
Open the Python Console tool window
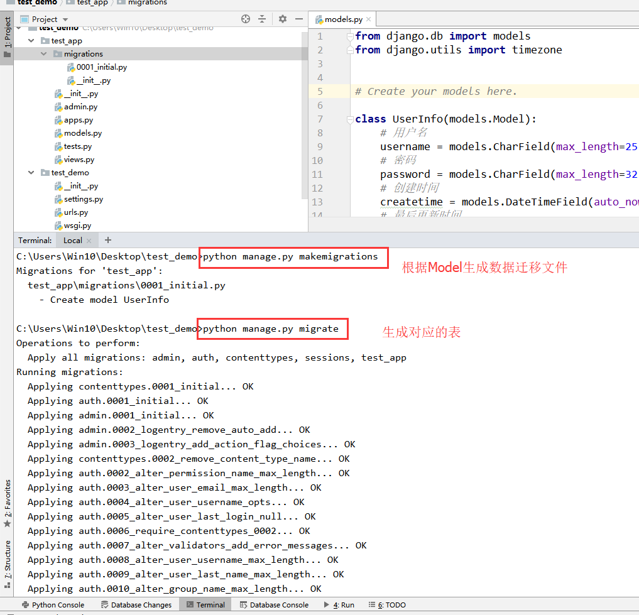click(x=53, y=605)
